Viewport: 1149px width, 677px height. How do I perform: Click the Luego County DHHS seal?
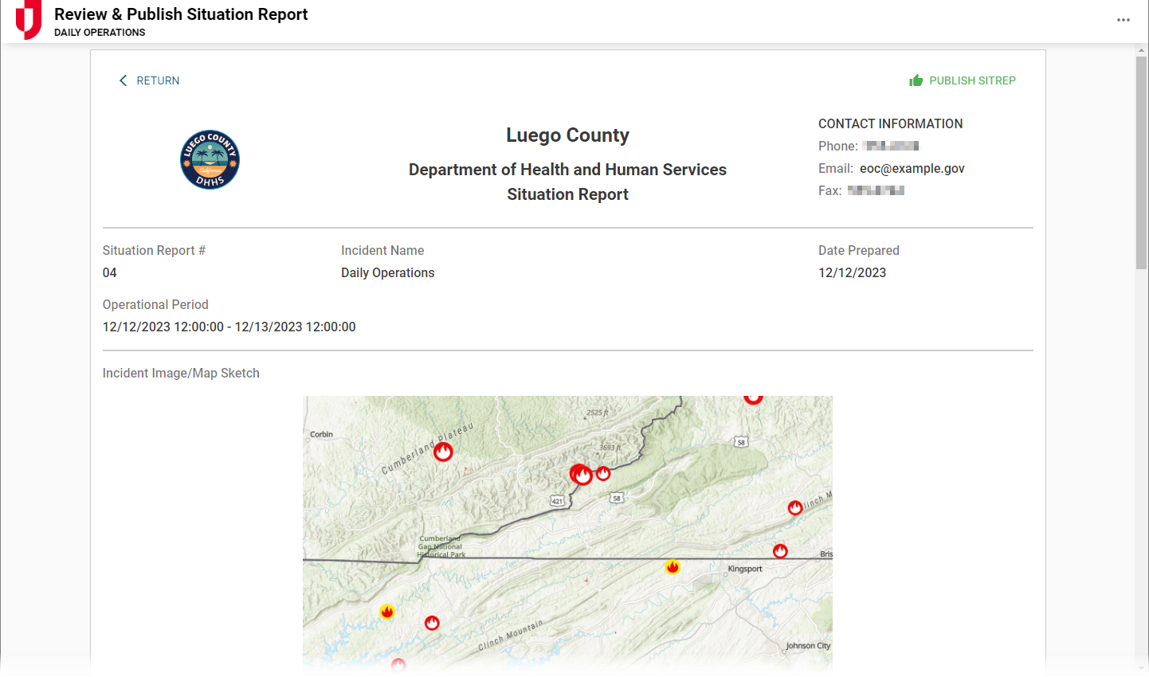coord(210,160)
